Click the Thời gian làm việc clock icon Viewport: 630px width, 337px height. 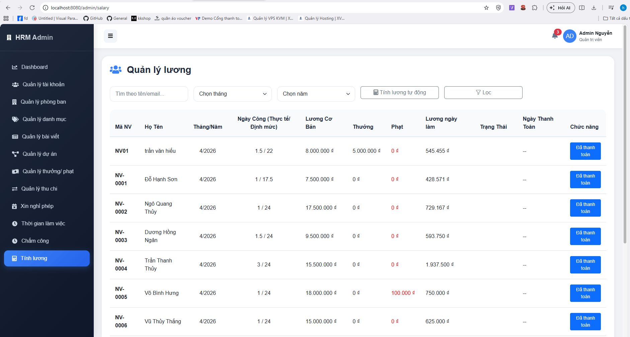coord(15,224)
